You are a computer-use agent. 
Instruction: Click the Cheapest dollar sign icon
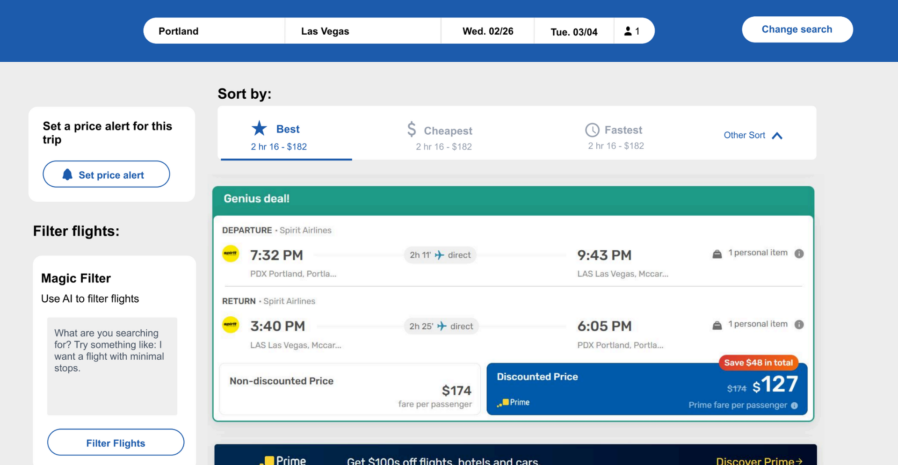[x=411, y=129]
